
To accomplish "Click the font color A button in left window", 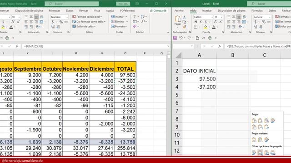I will click(x=11, y=27).
